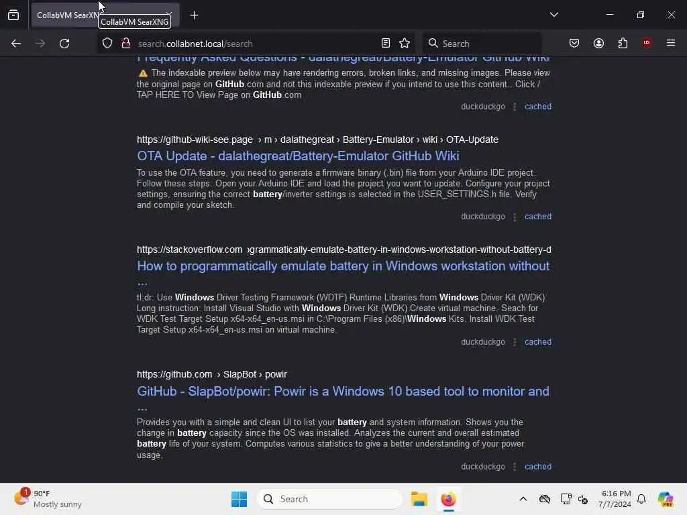Image resolution: width=687 pixels, height=515 pixels.
Task: Click the github.com SlapBot powir URL
Action: [x=211, y=374]
